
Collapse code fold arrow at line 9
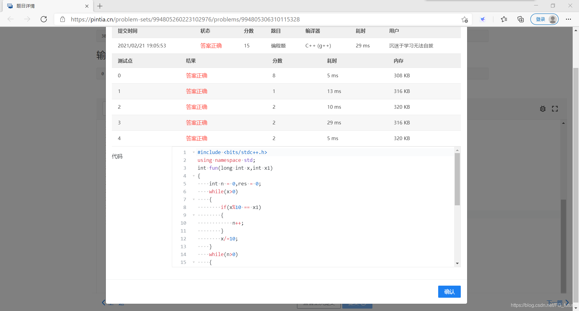click(x=194, y=215)
